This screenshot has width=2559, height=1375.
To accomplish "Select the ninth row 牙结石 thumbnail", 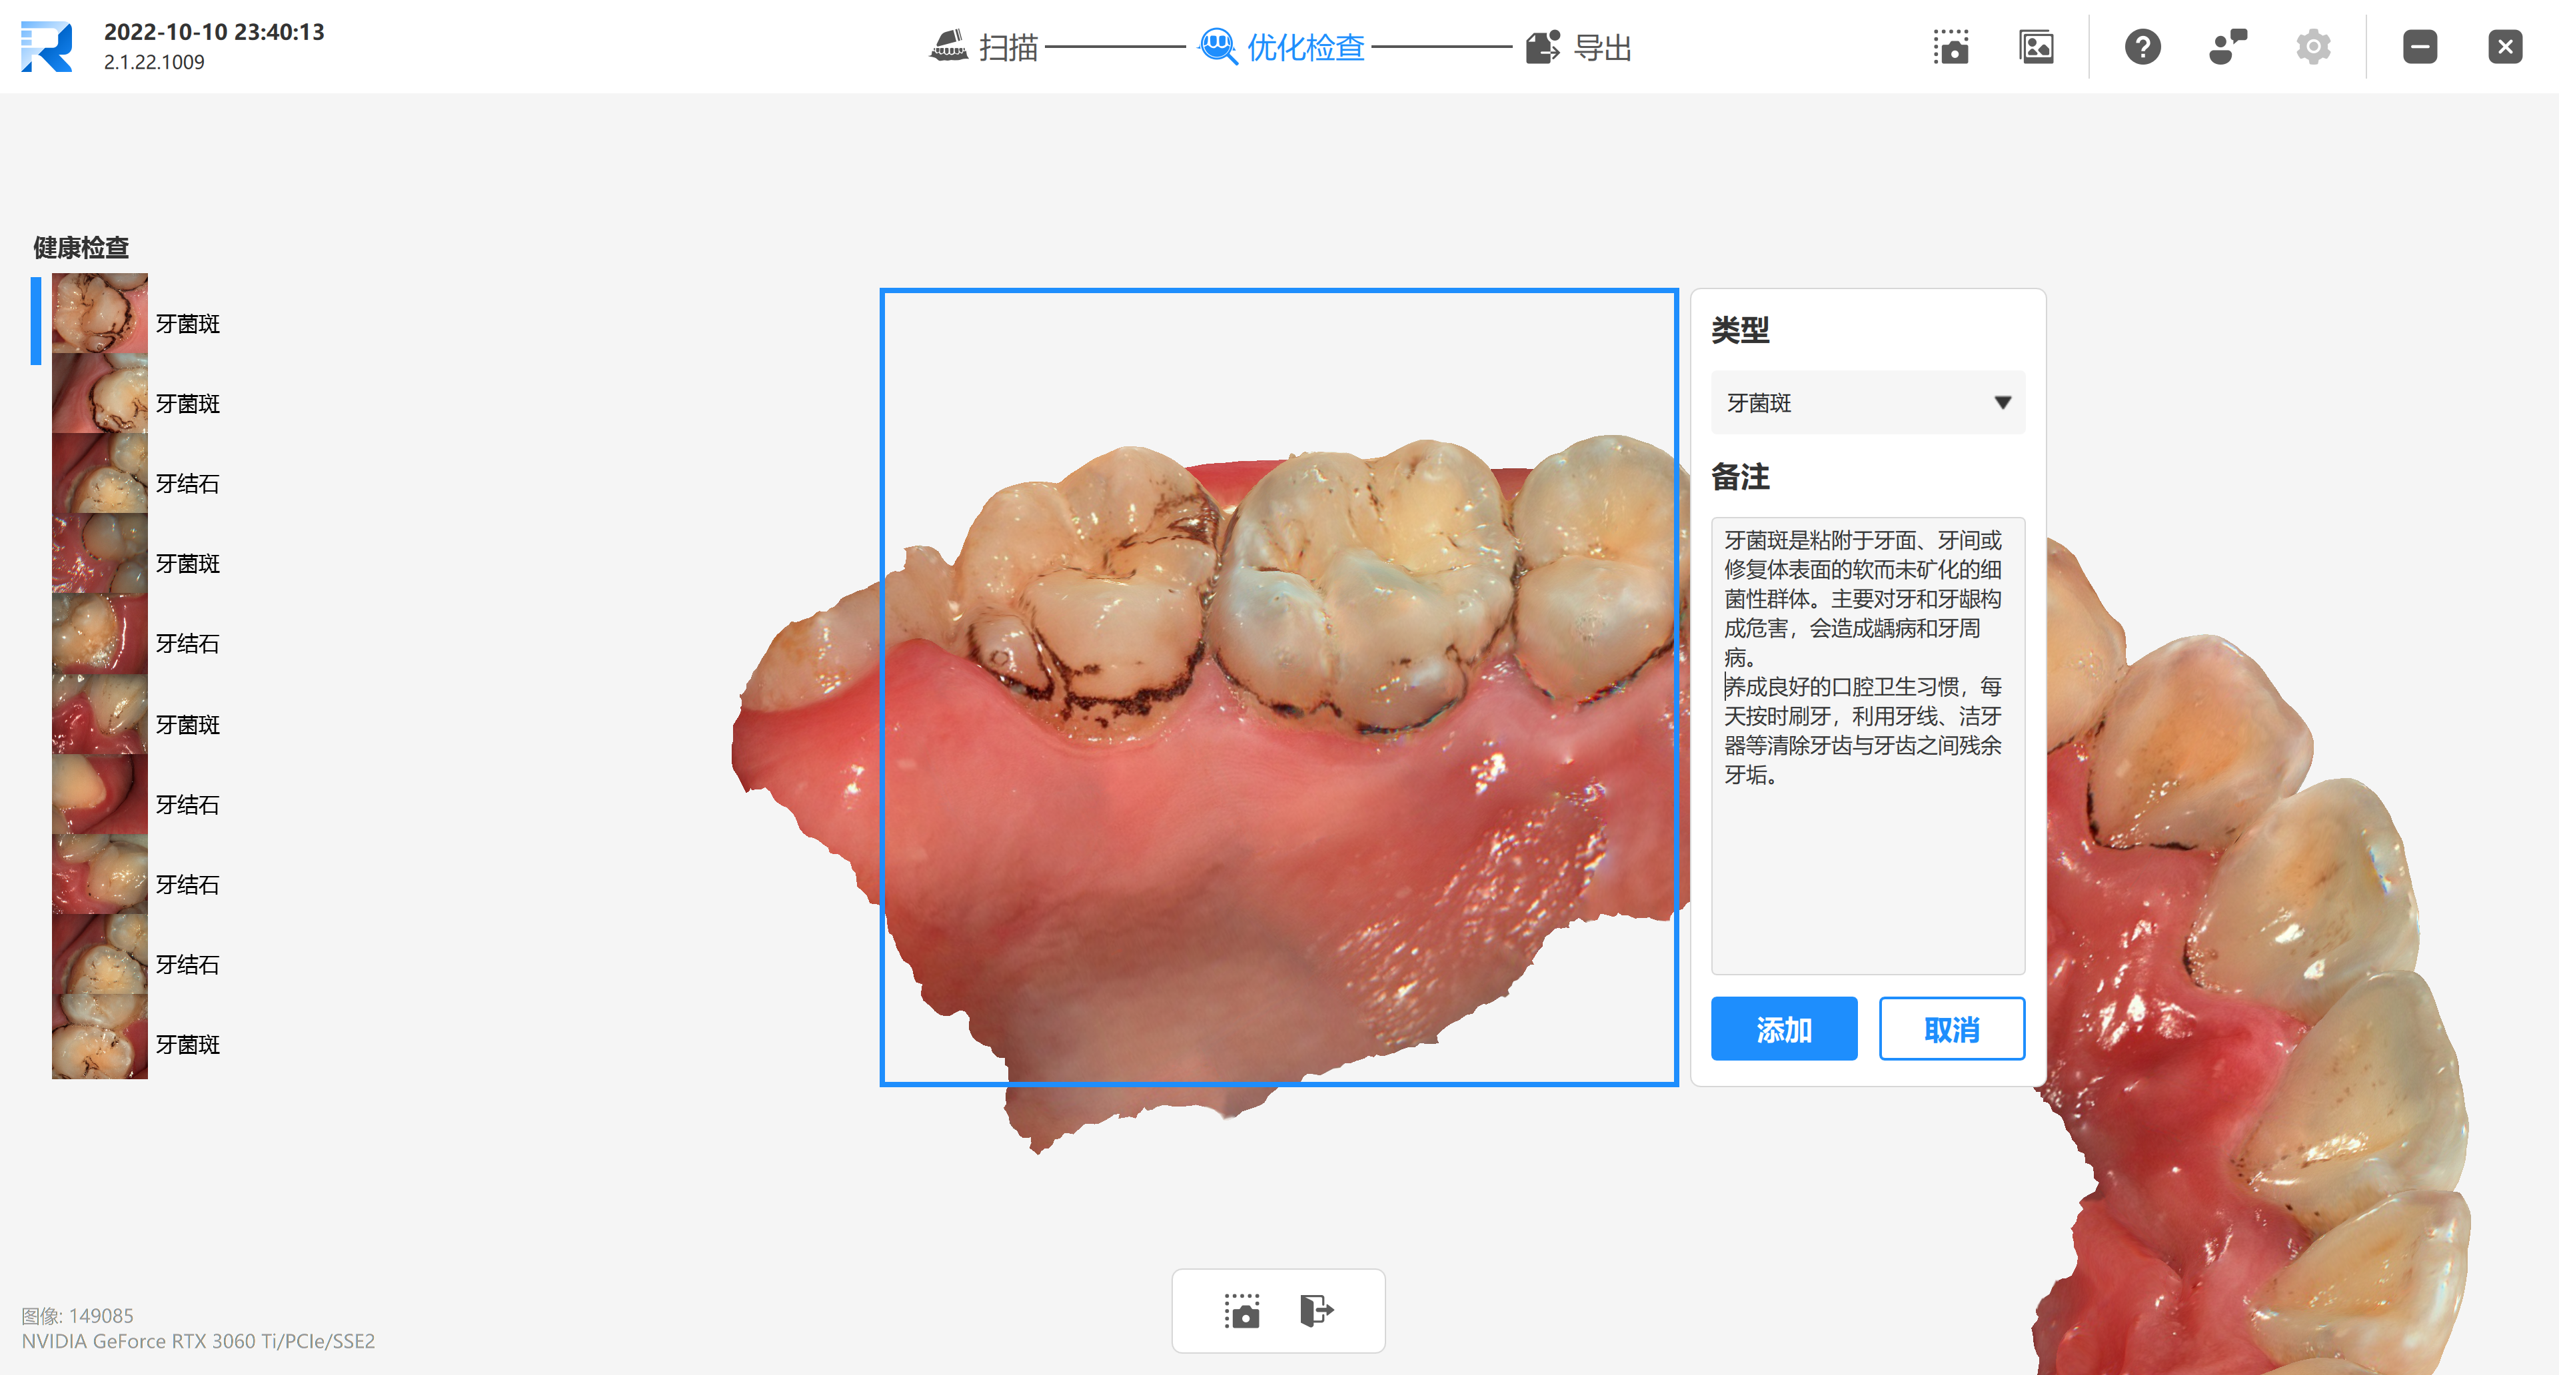I will [99, 955].
